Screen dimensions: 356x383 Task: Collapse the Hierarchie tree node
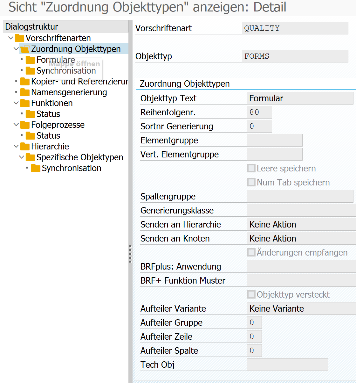tap(16, 147)
